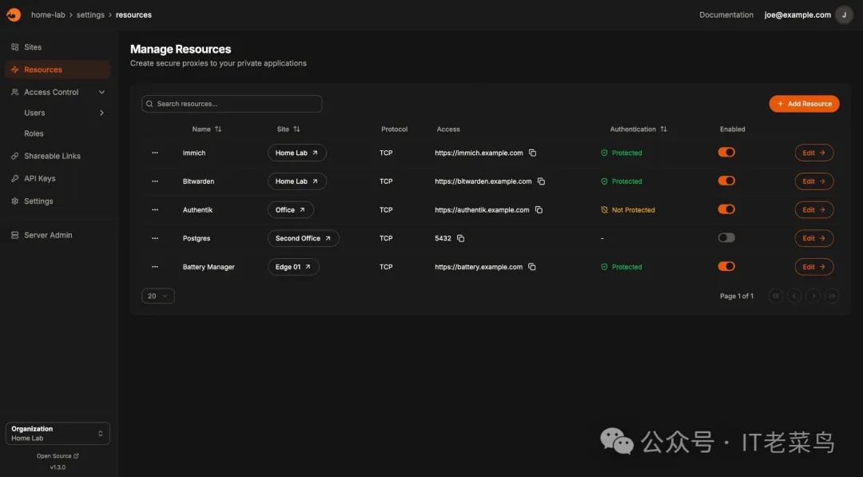Copy the Immich access URL

(x=532, y=153)
